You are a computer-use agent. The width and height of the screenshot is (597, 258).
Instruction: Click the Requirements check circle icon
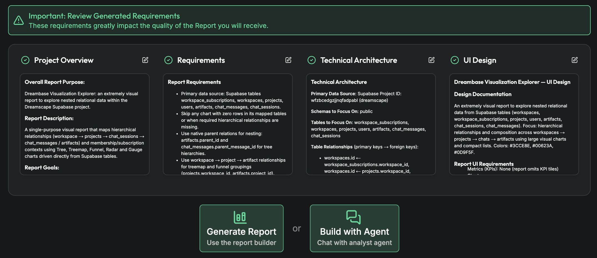pos(168,60)
